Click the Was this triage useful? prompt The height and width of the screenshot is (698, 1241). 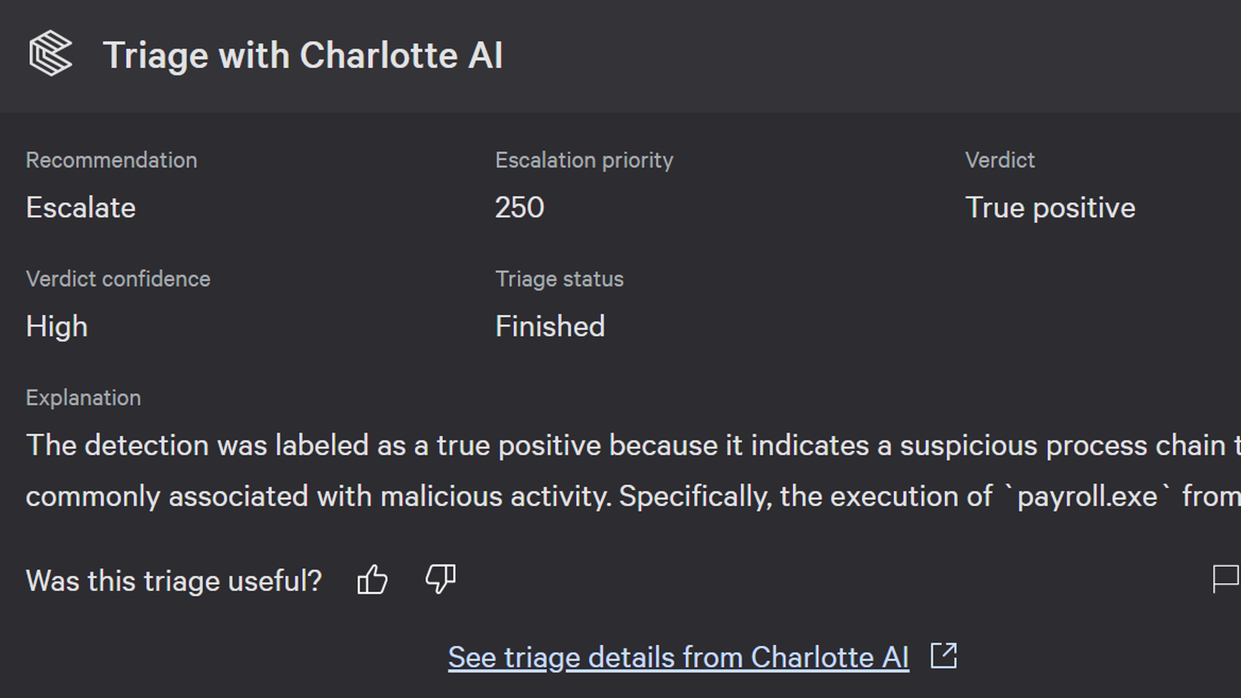(174, 581)
